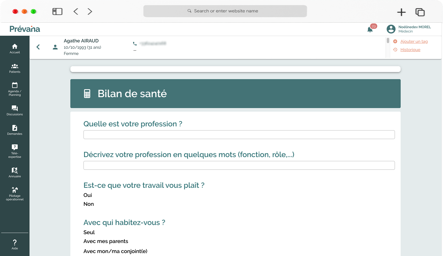The height and width of the screenshot is (256, 443).
Task: Click the notification count badge 29
Action: (x=374, y=26)
